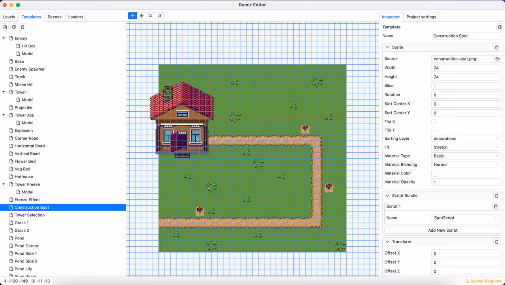This screenshot has height=285, width=505.
Task: Collapse the Script Bundle section
Action: tap(387, 196)
